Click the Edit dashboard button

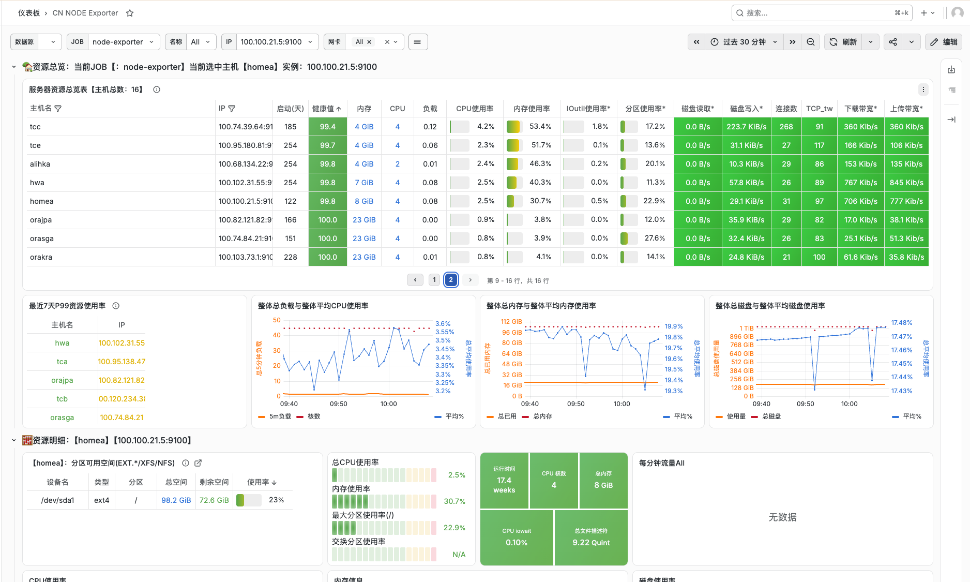pos(944,42)
